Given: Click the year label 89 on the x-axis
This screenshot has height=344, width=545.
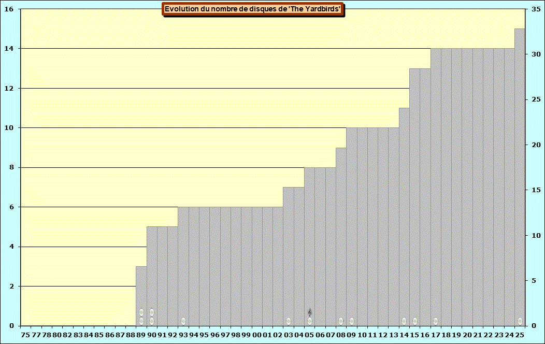Looking at the screenshot, I should pos(141,335).
